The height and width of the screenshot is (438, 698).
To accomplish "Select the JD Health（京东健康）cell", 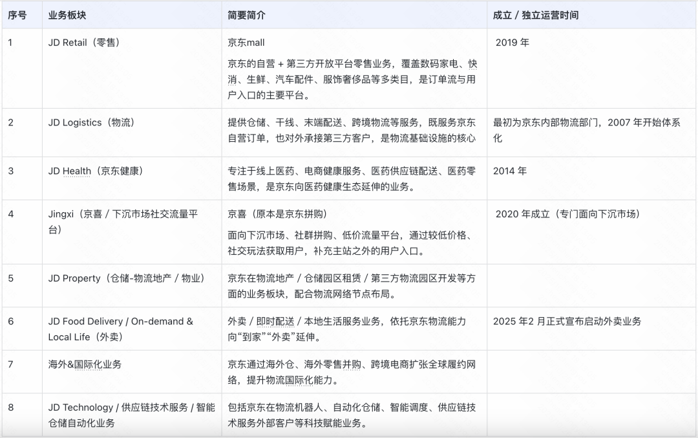I will 96,171.
